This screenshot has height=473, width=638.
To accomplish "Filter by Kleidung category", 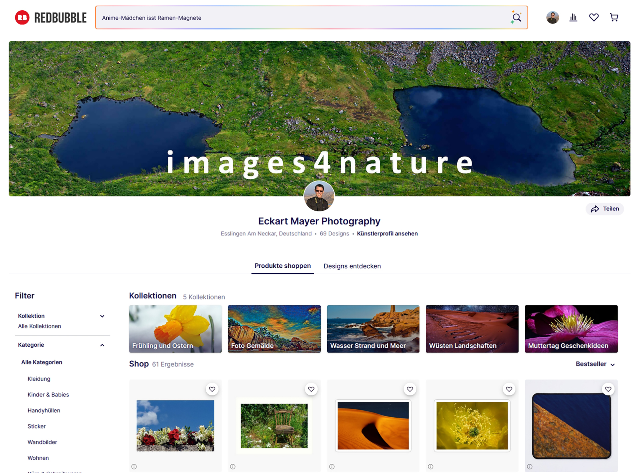I will (39, 379).
